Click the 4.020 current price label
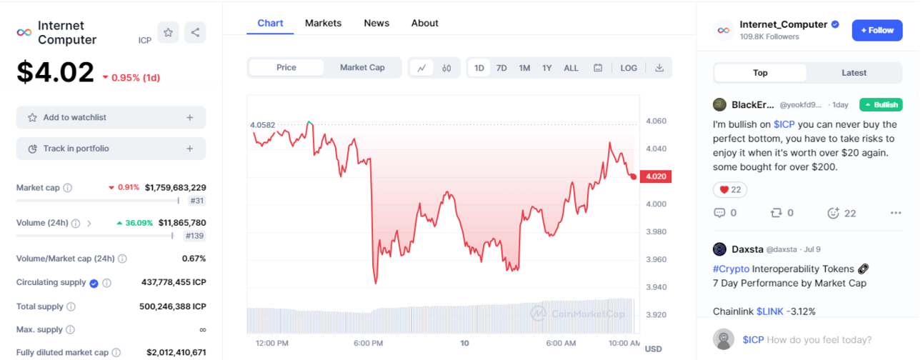Viewport: 923px width, 360px height. tap(655, 176)
